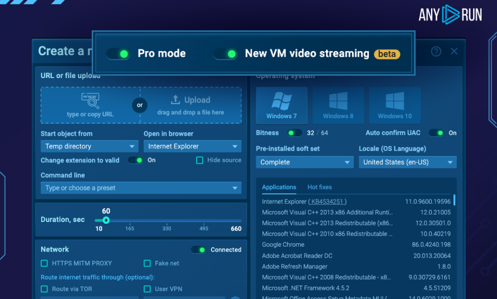
Task: Turn off Auto confirm UAC
Action: pyautogui.click(x=436, y=133)
